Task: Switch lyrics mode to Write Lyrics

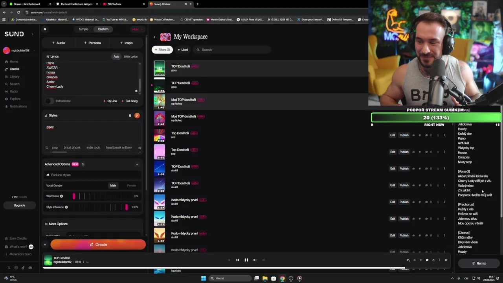Action: pyautogui.click(x=130, y=57)
